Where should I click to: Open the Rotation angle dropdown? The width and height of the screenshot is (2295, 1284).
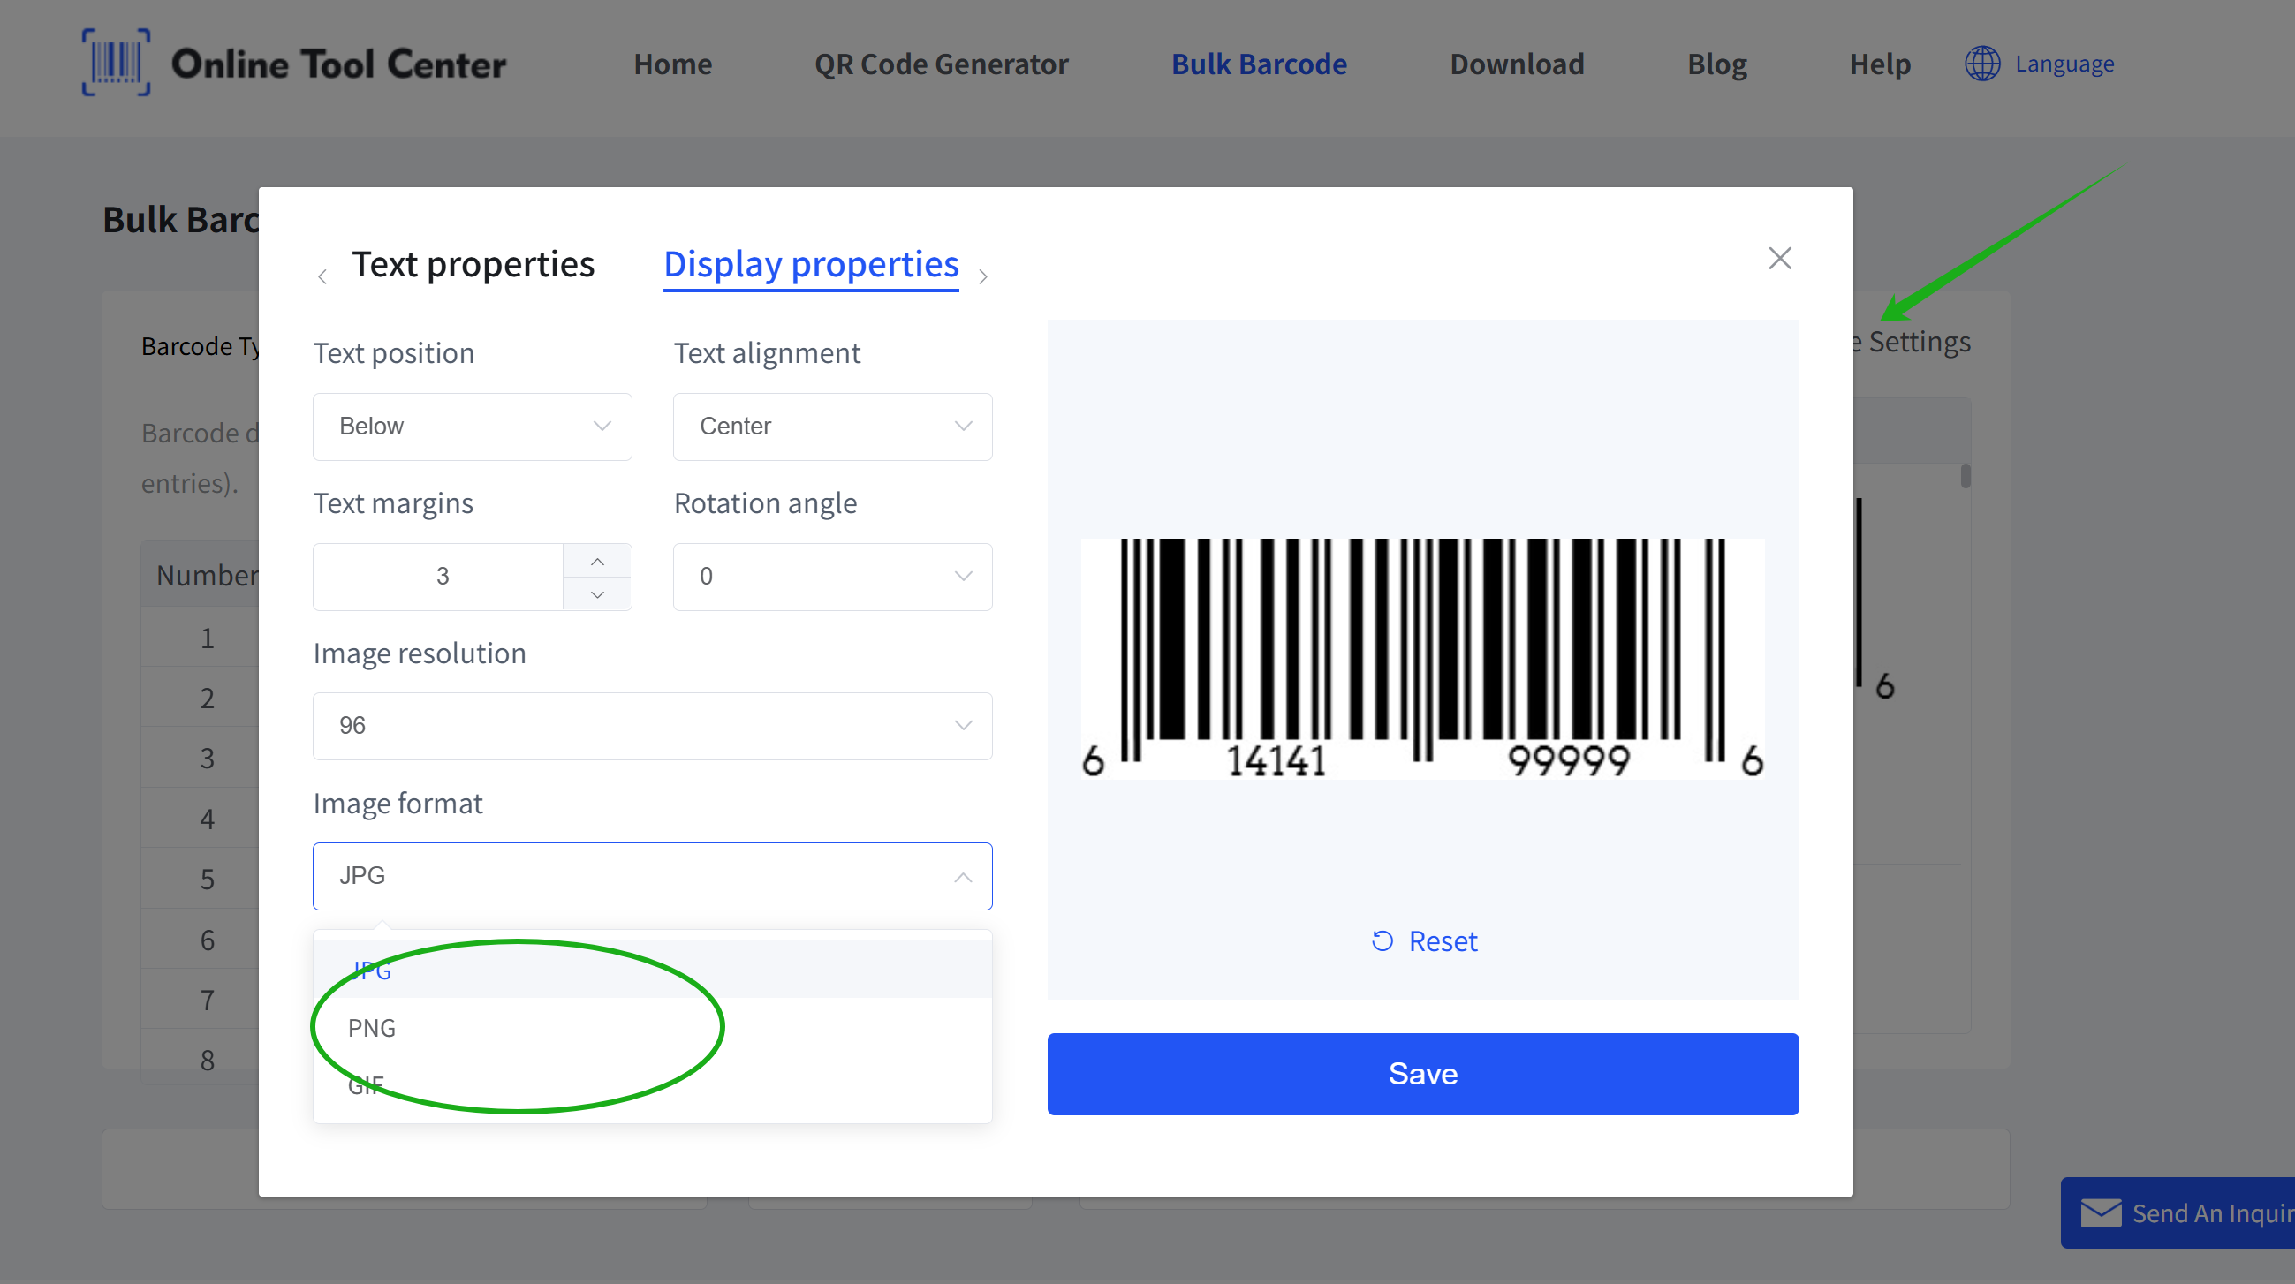(831, 576)
